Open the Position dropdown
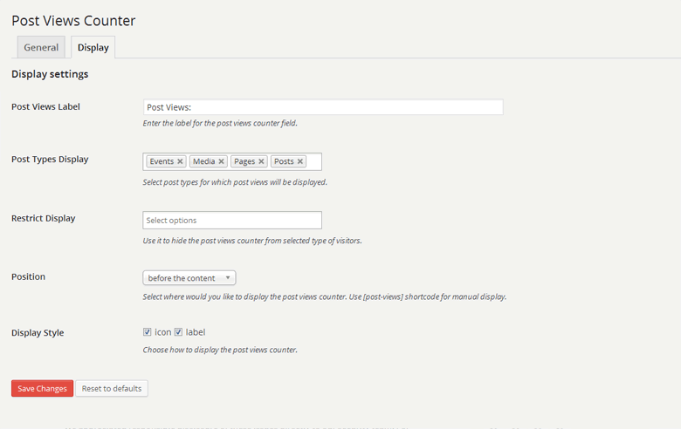 click(x=189, y=278)
